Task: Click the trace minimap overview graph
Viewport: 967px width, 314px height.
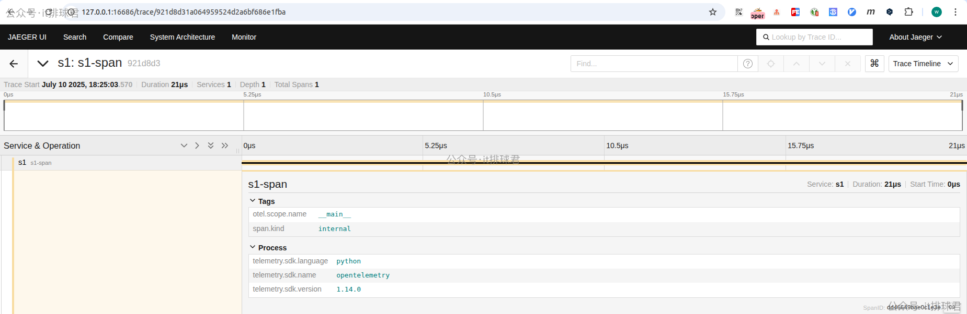Action: pyautogui.click(x=483, y=115)
